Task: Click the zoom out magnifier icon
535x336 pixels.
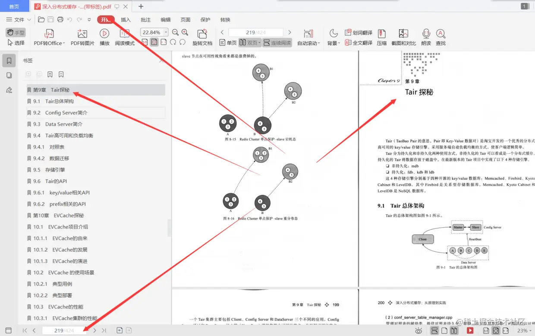Action: pos(175,32)
